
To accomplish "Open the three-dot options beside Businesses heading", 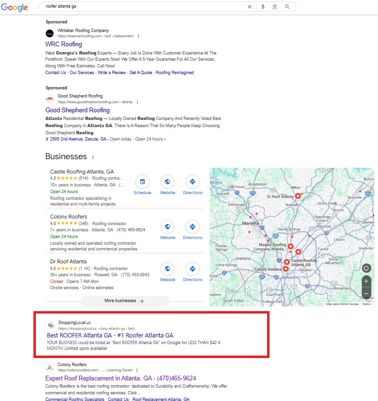I will 93,157.
